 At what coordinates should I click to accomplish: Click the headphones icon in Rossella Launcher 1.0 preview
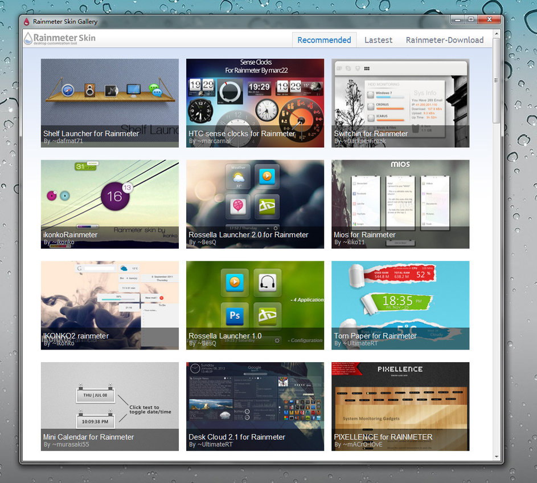point(267,283)
